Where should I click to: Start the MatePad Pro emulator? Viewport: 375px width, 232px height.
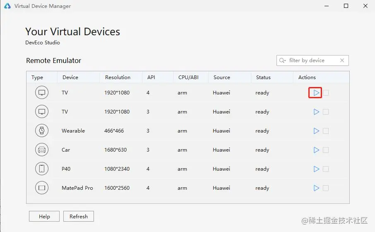pyautogui.click(x=316, y=188)
